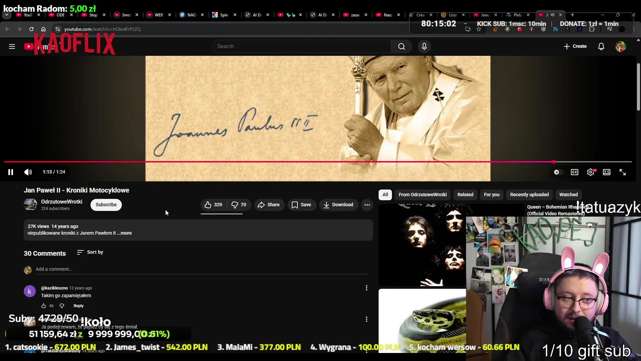Open the OdrzutoweWrotki channel avatar
641x361 pixels.
(x=31, y=205)
